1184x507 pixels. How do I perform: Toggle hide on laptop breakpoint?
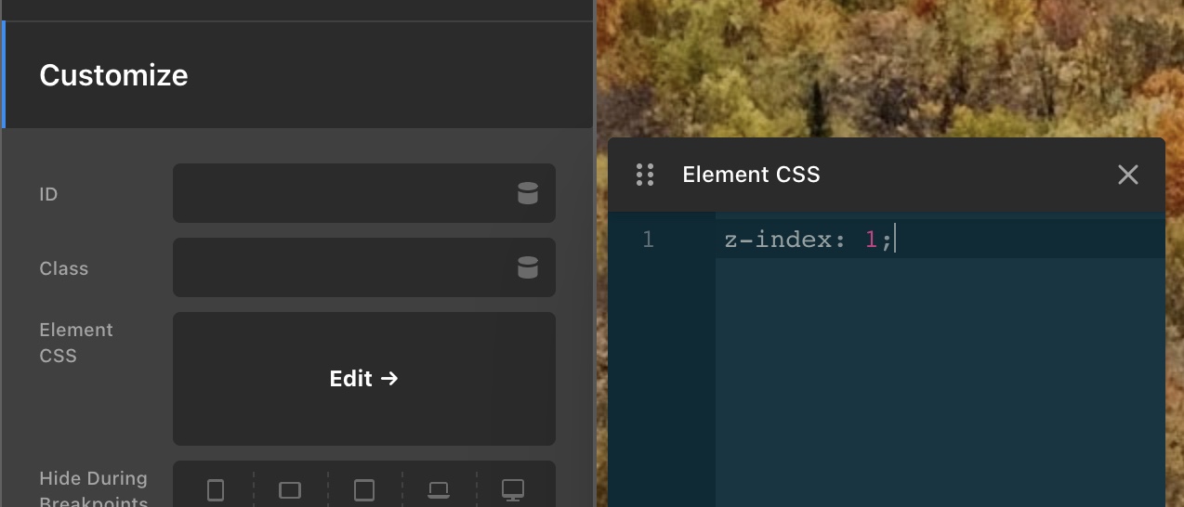coord(439,489)
